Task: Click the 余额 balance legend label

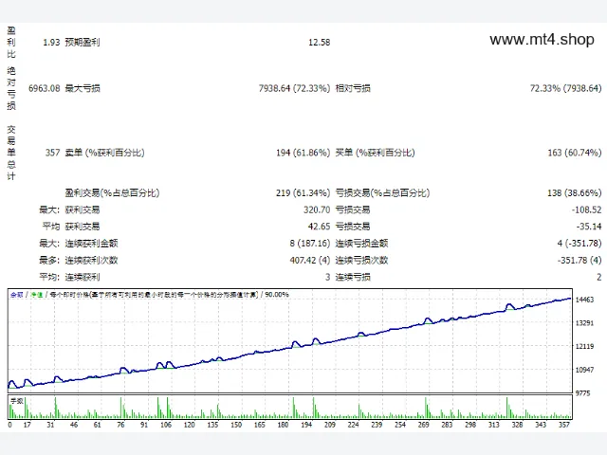Action: [17, 295]
